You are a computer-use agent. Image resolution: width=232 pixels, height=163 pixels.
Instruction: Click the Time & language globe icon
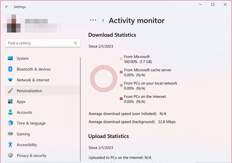tap(10, 123)
